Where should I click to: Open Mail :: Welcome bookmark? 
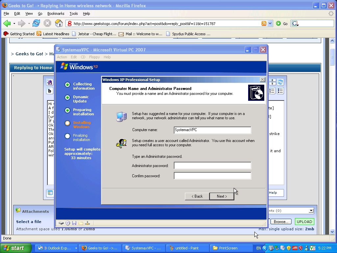pyautogui.click(x=141, y=34)
